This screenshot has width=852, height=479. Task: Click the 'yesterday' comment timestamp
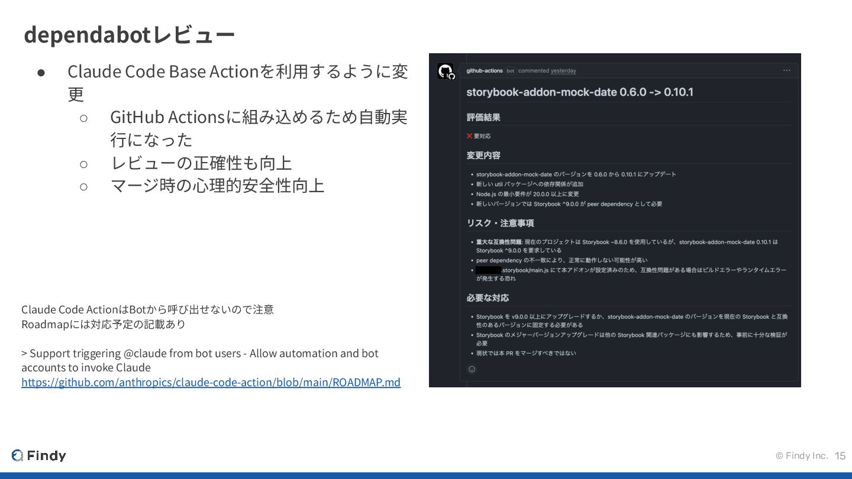point(563,70)
